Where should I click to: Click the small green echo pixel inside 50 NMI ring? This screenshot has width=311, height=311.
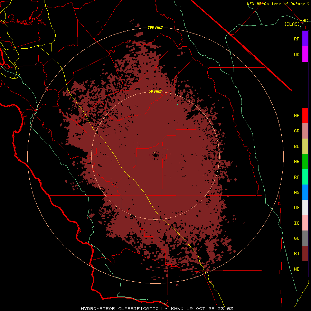click(x=178, y=104)
